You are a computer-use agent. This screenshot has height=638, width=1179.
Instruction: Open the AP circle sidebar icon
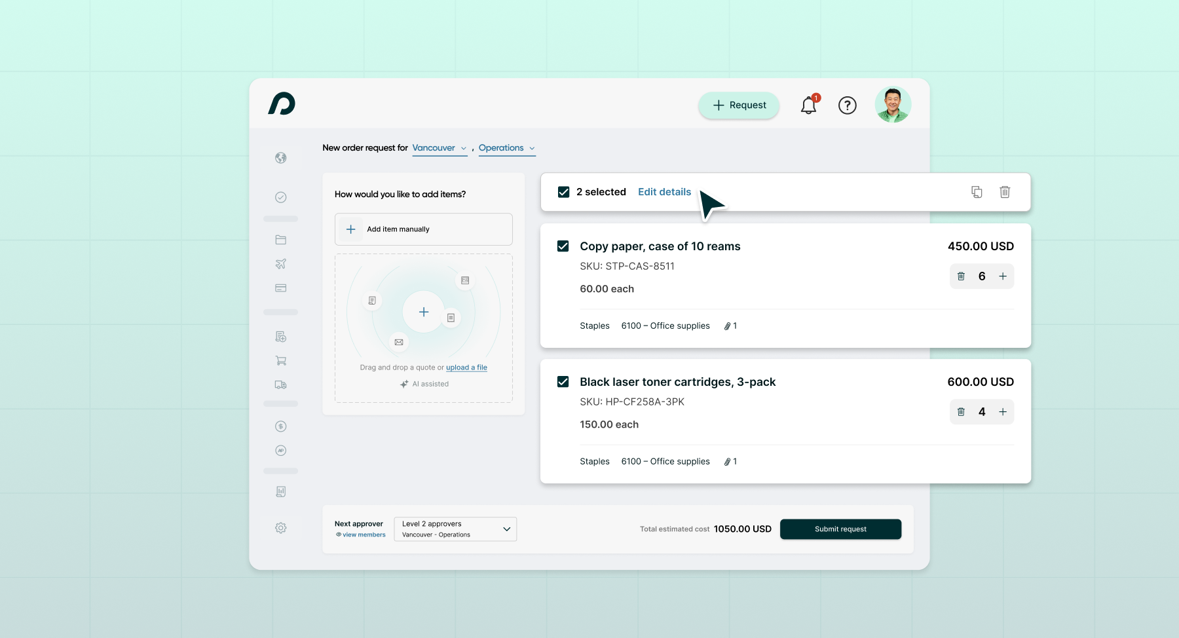[x=281, y=451]
